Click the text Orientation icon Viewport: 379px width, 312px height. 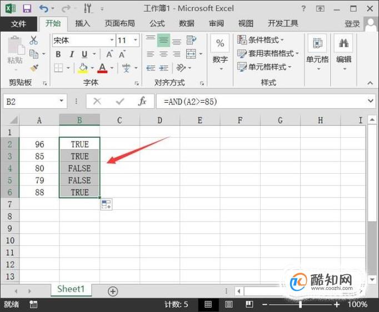(181, 68)
